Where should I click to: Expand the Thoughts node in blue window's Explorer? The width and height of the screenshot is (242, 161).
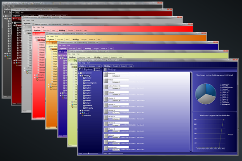point(80,110)
